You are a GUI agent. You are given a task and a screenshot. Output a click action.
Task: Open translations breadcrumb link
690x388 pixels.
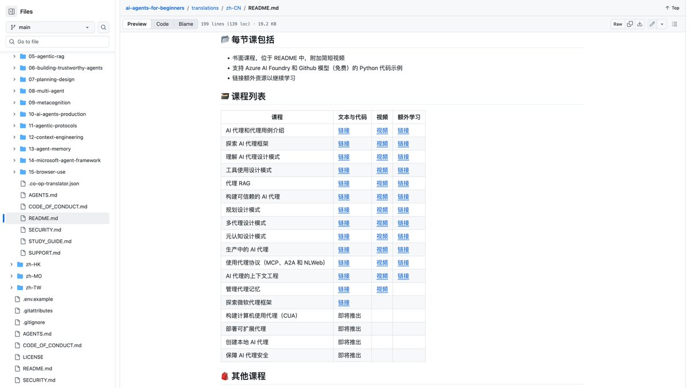[x=205, y=8]
